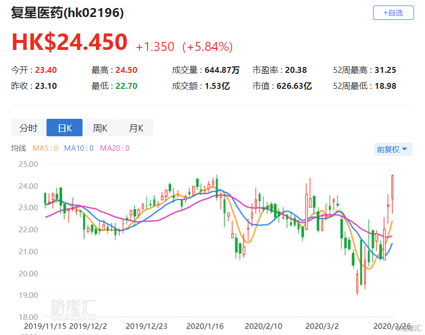Screen dimensions: 425x335
Task: Click the 25.00 y-axis price label
Action: click(28, 164)
